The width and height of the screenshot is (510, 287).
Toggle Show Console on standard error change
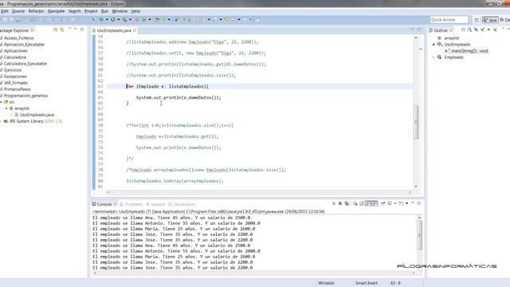click(x=375, y=203)
